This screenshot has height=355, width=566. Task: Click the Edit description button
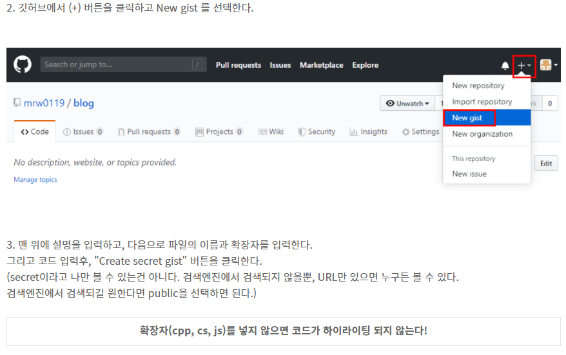pos(546,164)
